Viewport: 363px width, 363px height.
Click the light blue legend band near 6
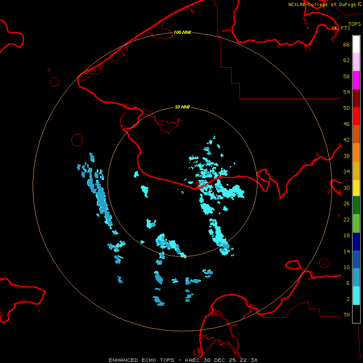356,277
